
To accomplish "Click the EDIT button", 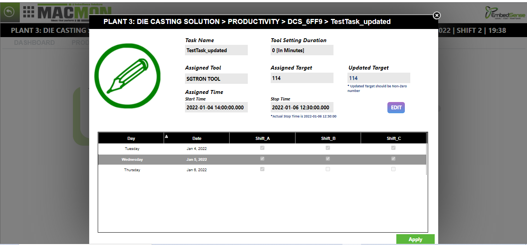I will tap(396, 107).
